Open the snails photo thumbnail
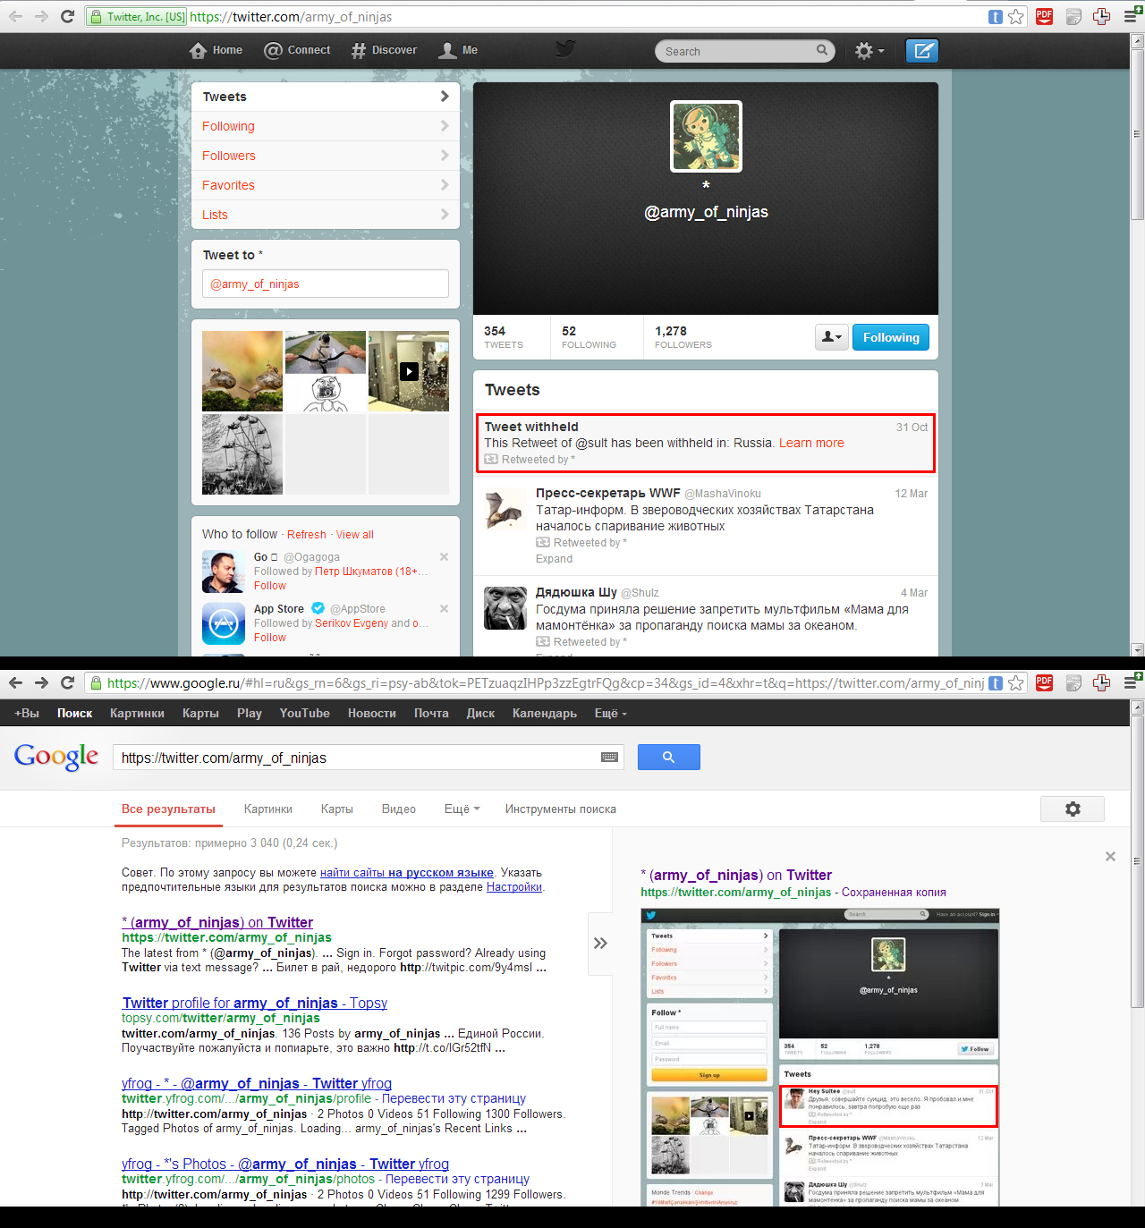Image resolution: width=1145 pixels, height=1228 pixels. [x=242, y=371]
